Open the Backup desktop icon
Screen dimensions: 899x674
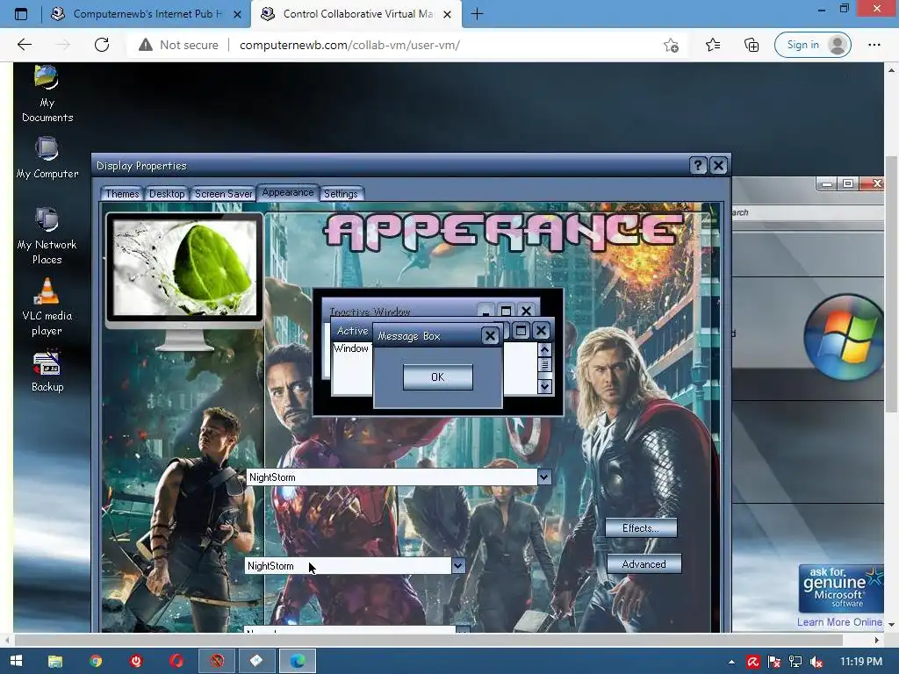point(47,371)
